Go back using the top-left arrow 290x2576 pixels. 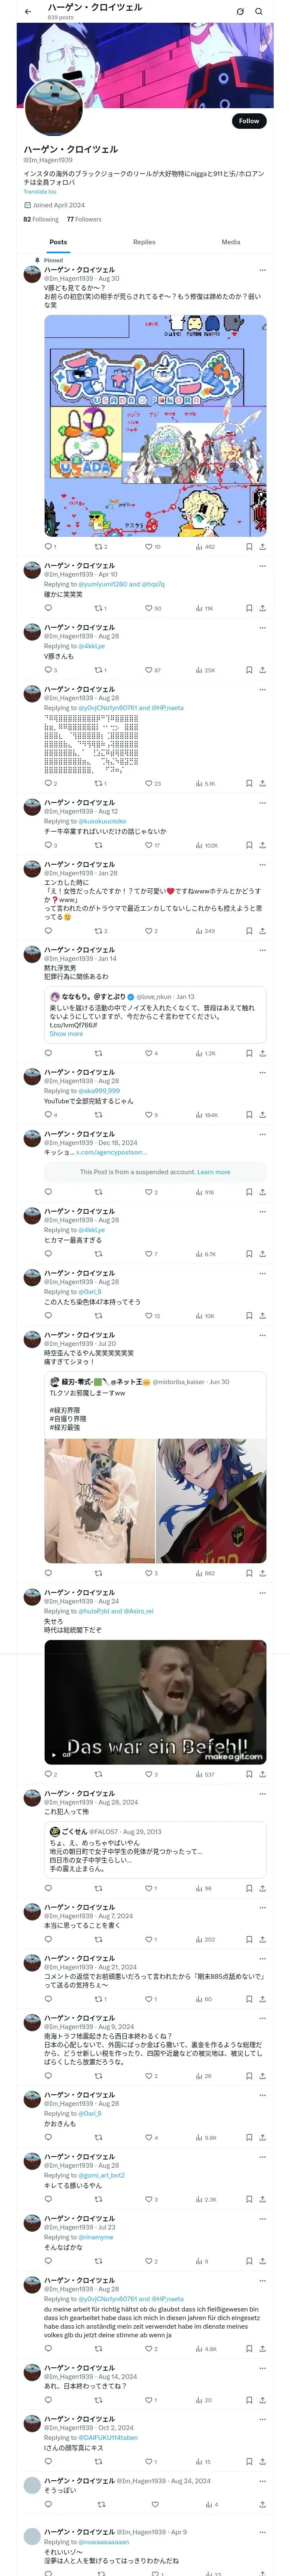(x=28, y=11)
